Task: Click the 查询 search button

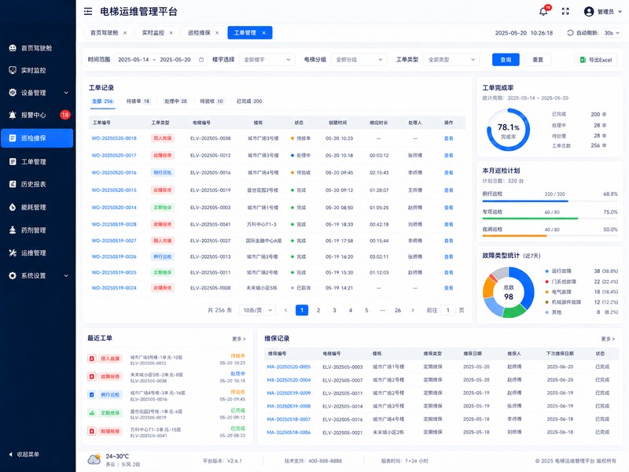Action: [506, 60]
